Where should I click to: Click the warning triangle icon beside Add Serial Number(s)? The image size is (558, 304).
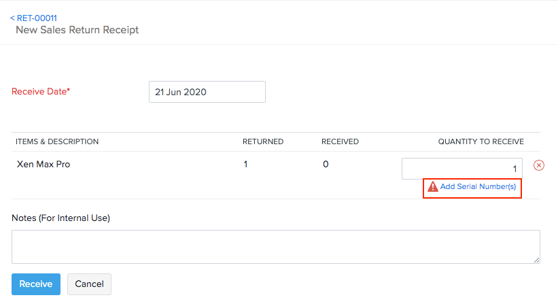tap(433, 186)
